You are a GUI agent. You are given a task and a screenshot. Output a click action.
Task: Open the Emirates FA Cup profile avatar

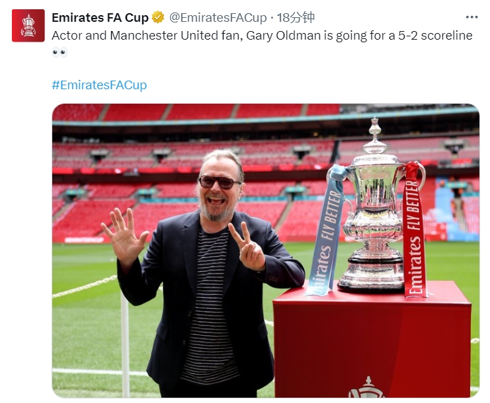28,26
